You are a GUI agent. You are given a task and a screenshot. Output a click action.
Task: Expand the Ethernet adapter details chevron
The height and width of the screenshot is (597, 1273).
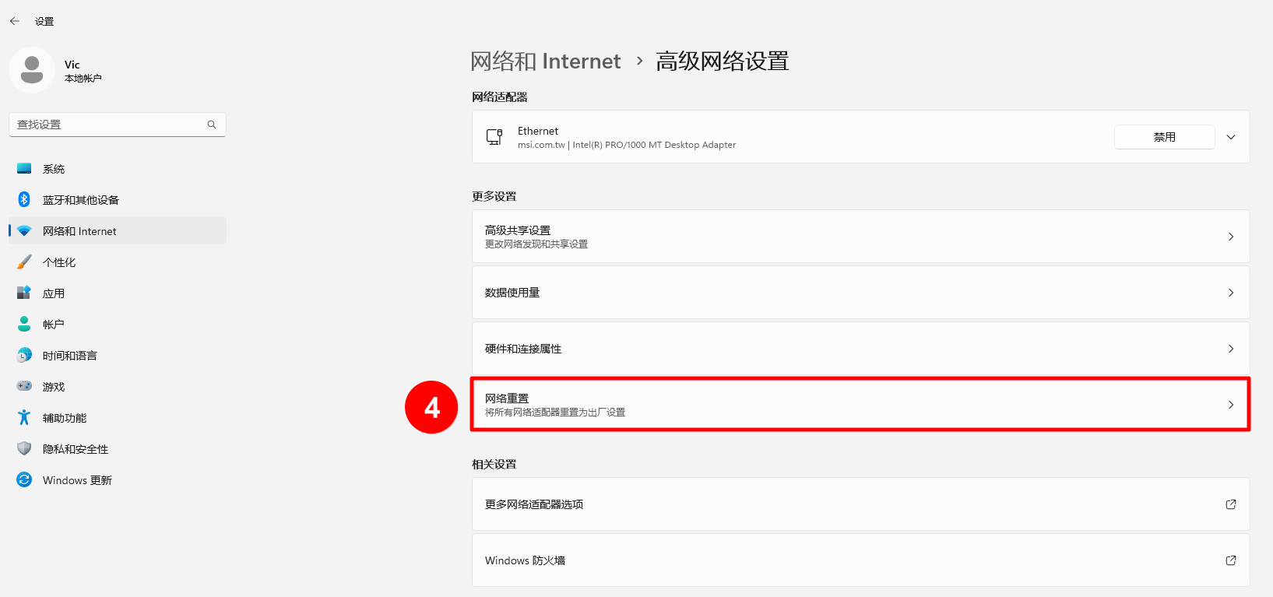coord(1231,137)
